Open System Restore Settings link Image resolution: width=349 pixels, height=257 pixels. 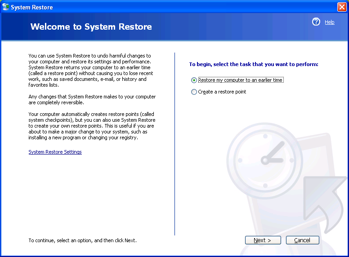click(x=55, y=152)
